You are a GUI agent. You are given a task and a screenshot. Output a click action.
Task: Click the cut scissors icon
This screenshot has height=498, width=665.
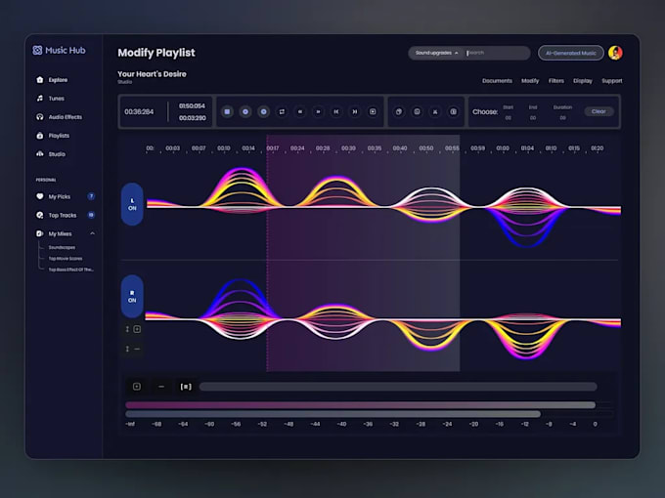pos(435,111)
